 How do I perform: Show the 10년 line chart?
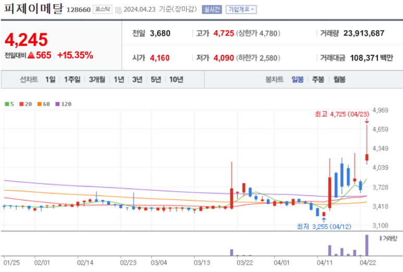[x=176, y=79]
